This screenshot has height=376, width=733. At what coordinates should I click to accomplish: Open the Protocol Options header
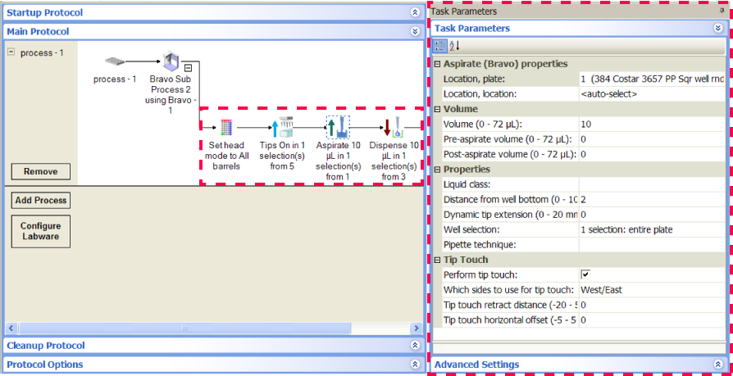(44, 365)
